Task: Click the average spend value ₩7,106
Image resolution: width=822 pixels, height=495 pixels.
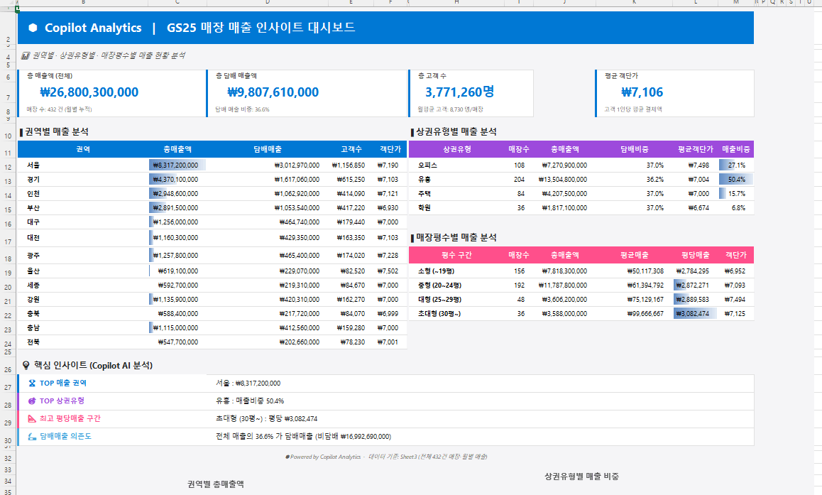Action: pyautogui.click(x=642, y=92)
